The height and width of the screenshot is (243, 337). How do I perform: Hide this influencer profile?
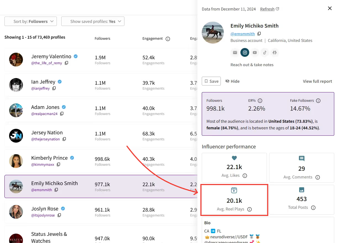pos(232,81)
